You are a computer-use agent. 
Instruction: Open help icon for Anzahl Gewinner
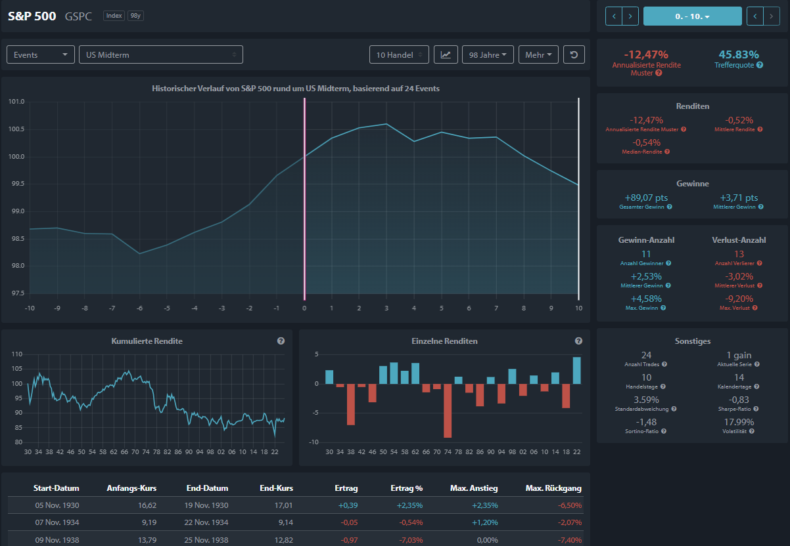click(668, 263)
